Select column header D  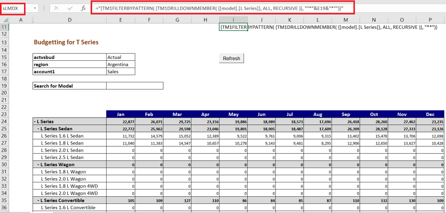[70, 19]
